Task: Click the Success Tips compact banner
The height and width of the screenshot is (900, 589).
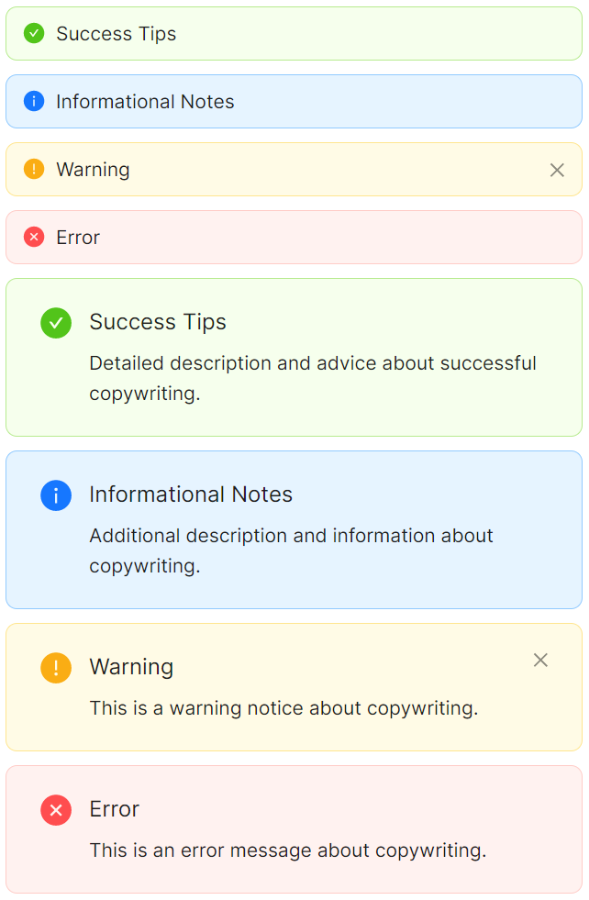Action: (294, 33)
